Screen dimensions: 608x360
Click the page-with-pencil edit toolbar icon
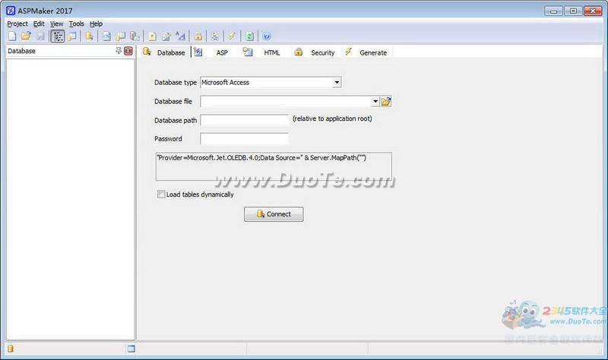166,36
